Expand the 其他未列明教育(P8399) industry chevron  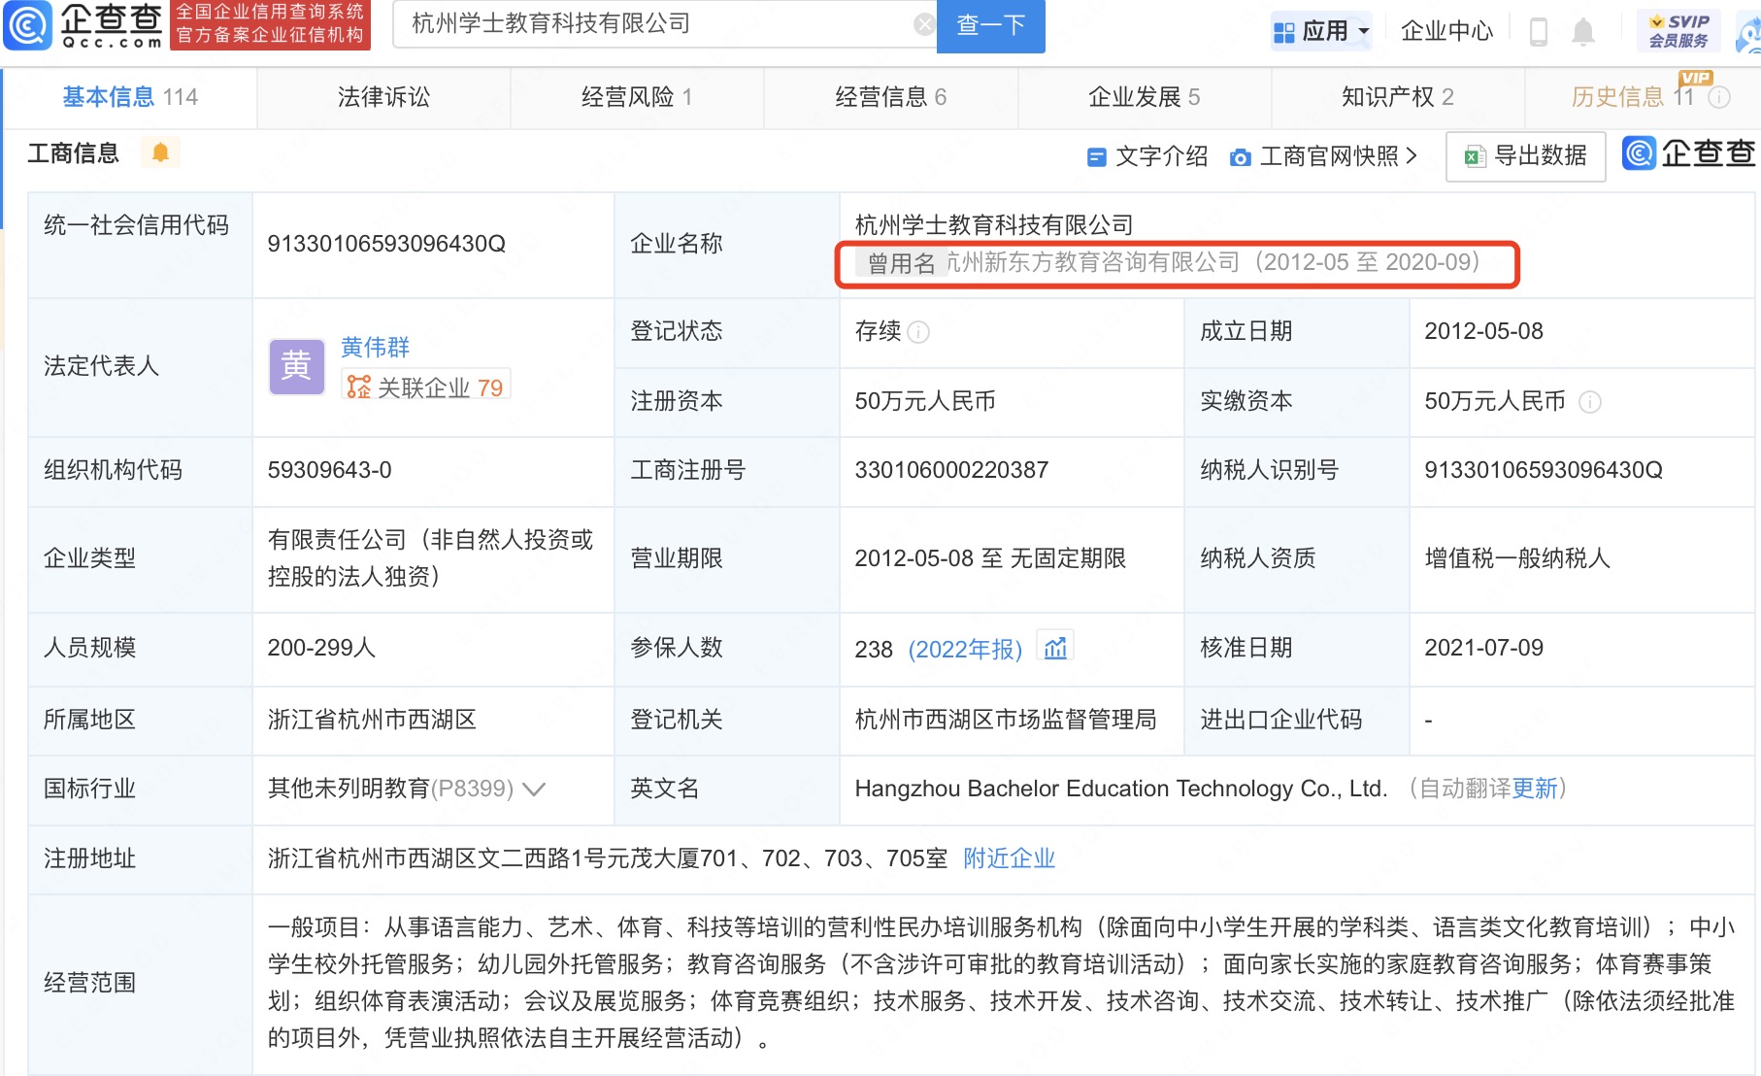[534, 790]
